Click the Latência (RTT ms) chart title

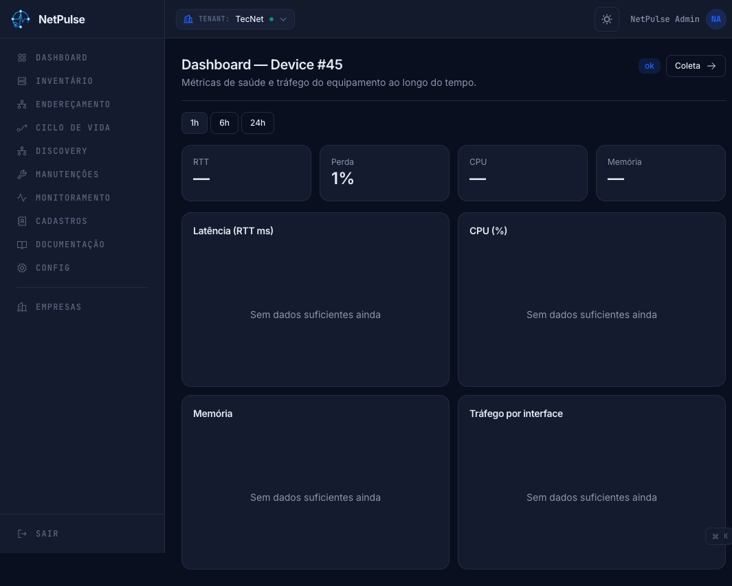pos(233,231)
